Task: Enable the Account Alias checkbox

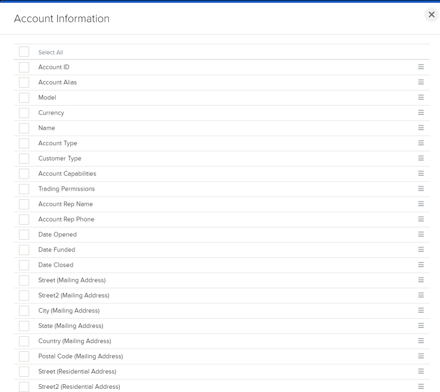Action: click(24, 83)
